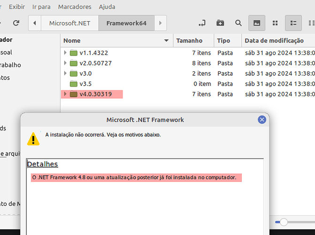
Task: Click the v4.0.30319 folder name
Action: pos(96,94)
